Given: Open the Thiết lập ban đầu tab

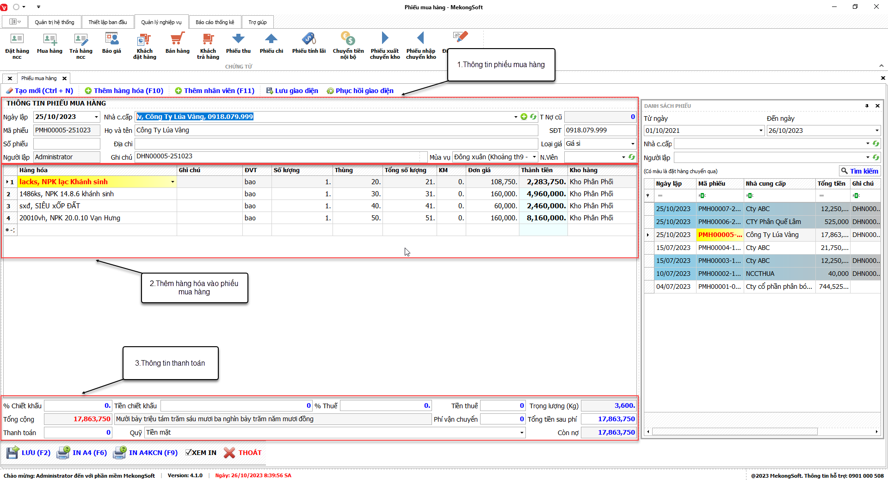Looking at the screenshot, I should (107, 22).
